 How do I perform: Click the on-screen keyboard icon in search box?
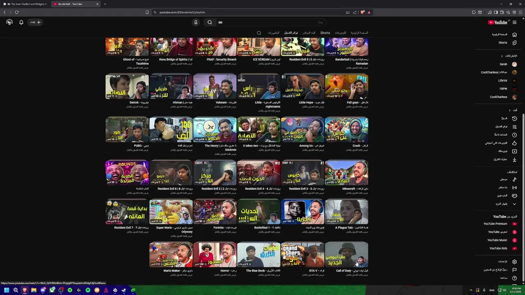pyautogui.click(x=220, y=23)
